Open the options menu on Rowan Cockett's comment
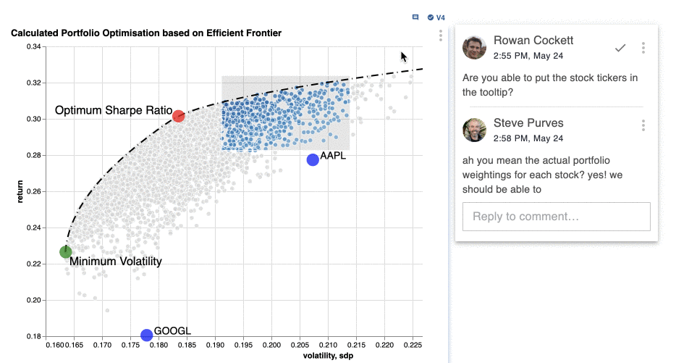Image resolution: width=676 pixels, height=363 pixels. point(643,48)
